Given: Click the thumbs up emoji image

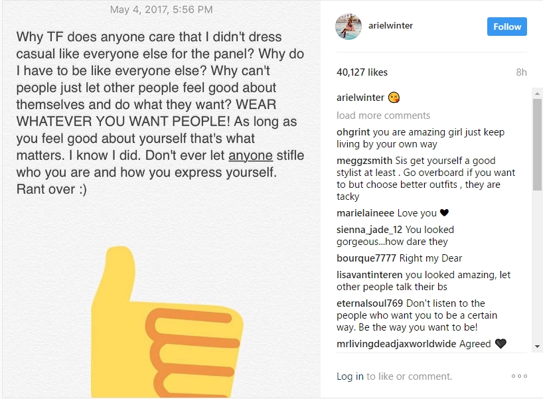Looking at the screenshot, I should 167,322.
